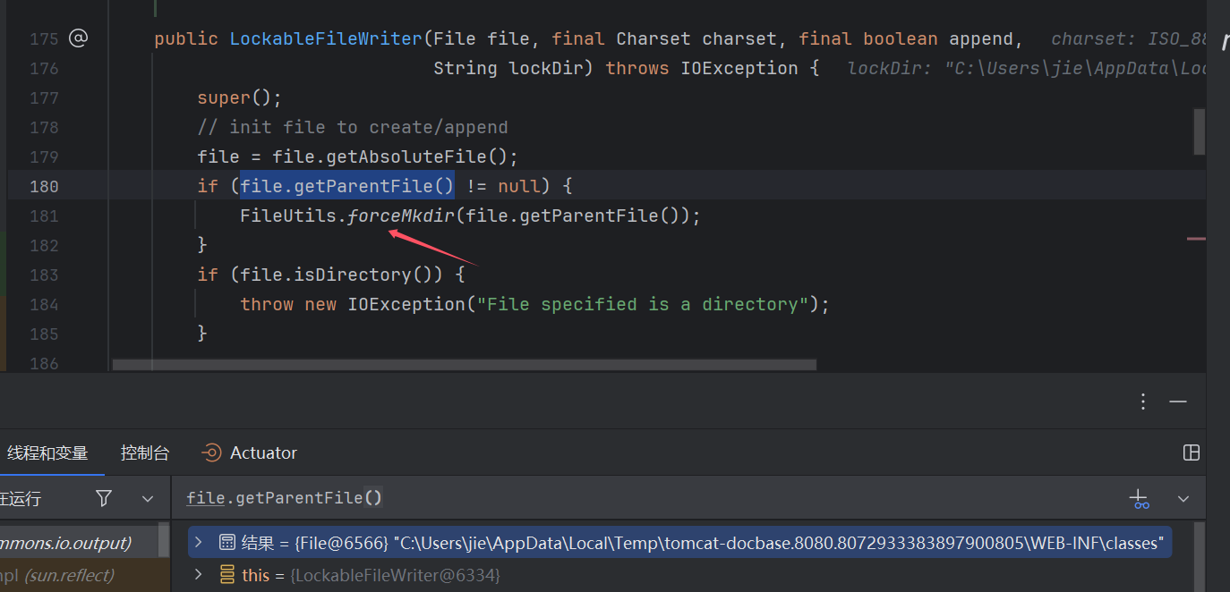The height and width of the screenshot is (592, 1230).
Task: Click the calculator icon next to 结果
Action: [227, 542]
